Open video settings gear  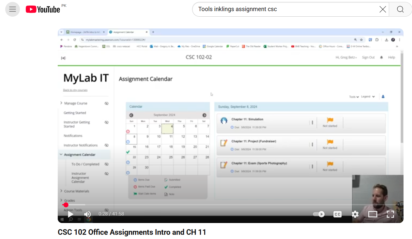coord(355,214)
